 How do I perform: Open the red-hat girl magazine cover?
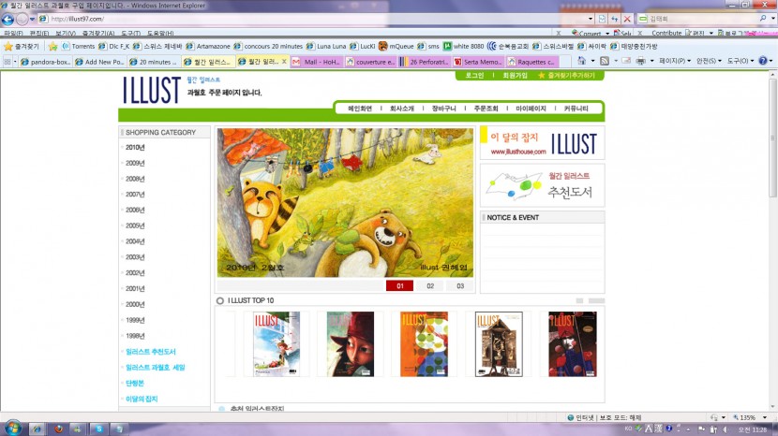point(351,344)
